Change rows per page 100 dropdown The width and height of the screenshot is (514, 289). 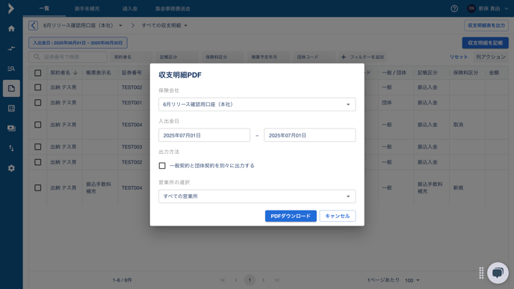[x=412, y=280]
